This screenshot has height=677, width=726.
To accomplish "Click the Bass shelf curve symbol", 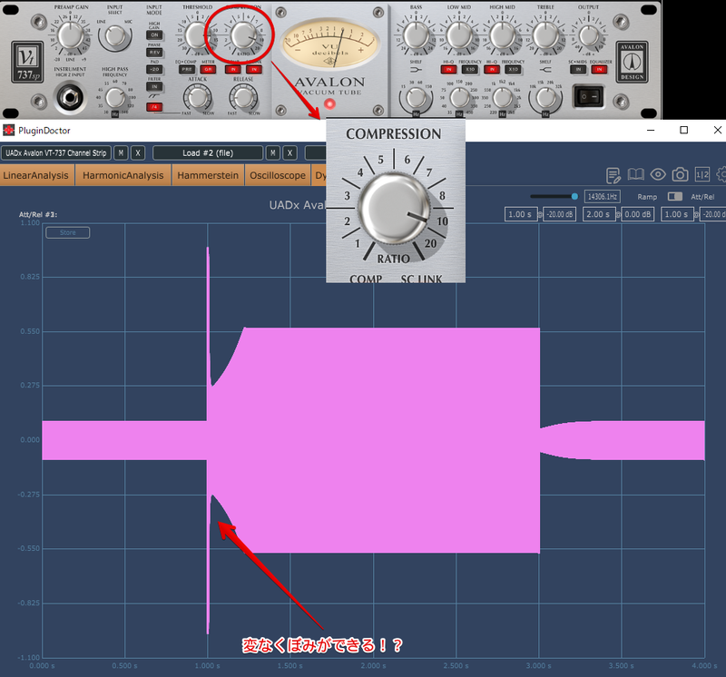I will click(416, 70).
